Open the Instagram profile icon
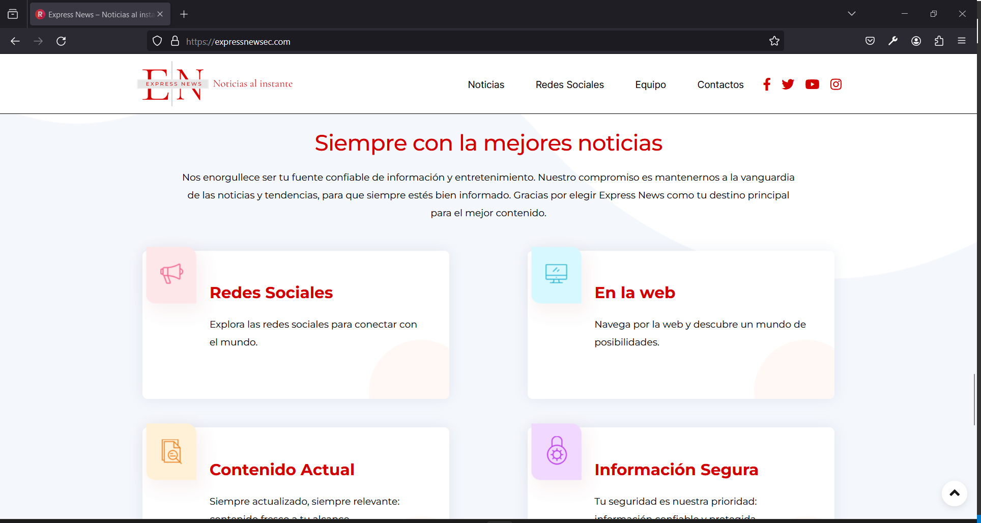 pyautogui.click(x=836, y=84)
